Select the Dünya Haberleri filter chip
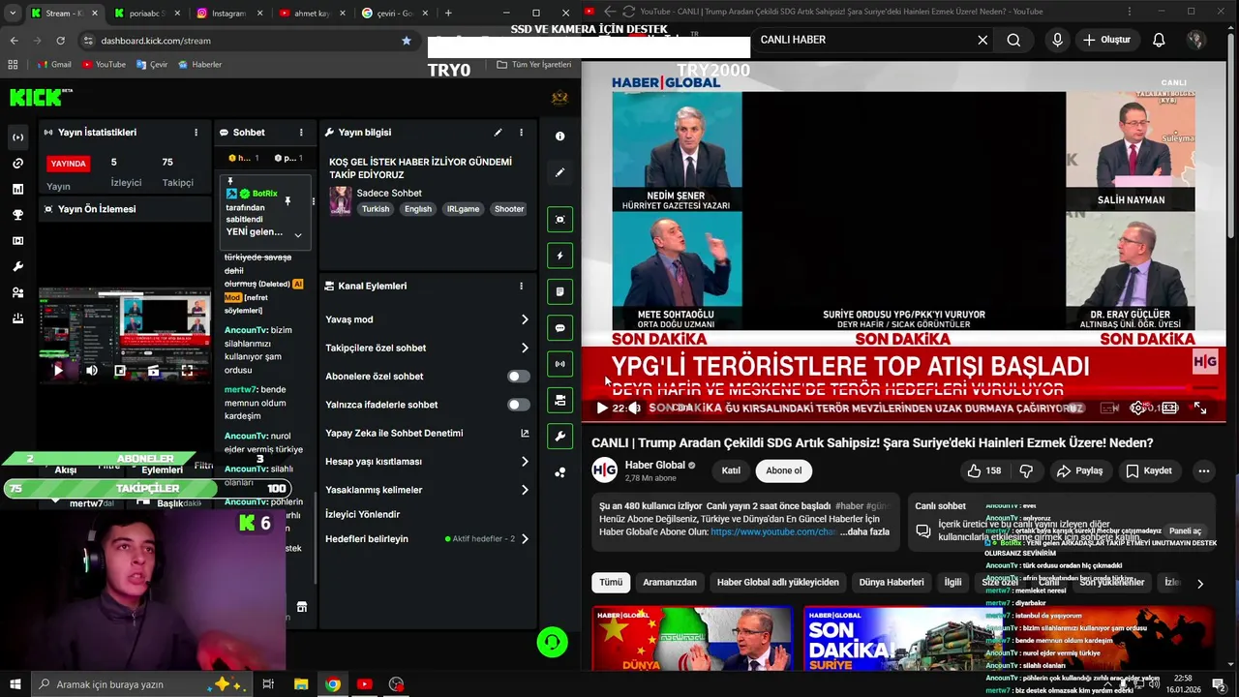1239x697 pixels. 891,583
